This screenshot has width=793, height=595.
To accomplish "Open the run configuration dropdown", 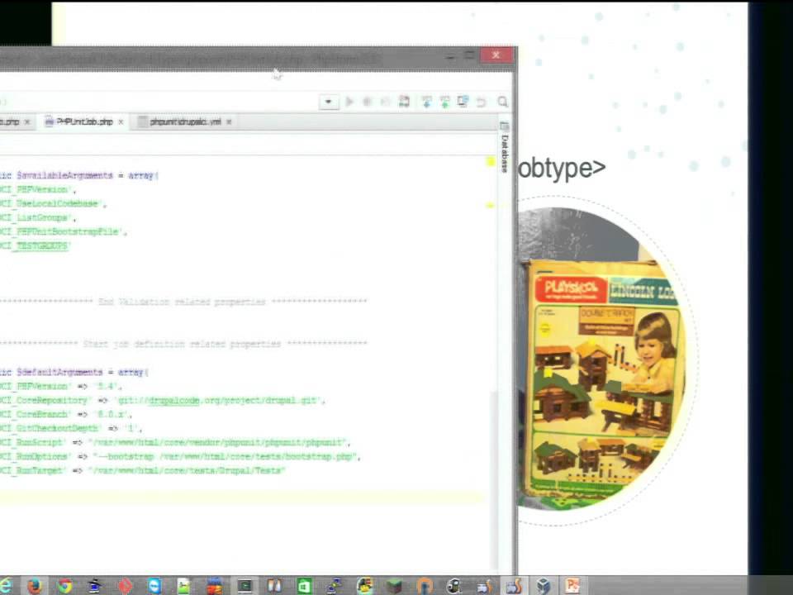I will 329,102.
